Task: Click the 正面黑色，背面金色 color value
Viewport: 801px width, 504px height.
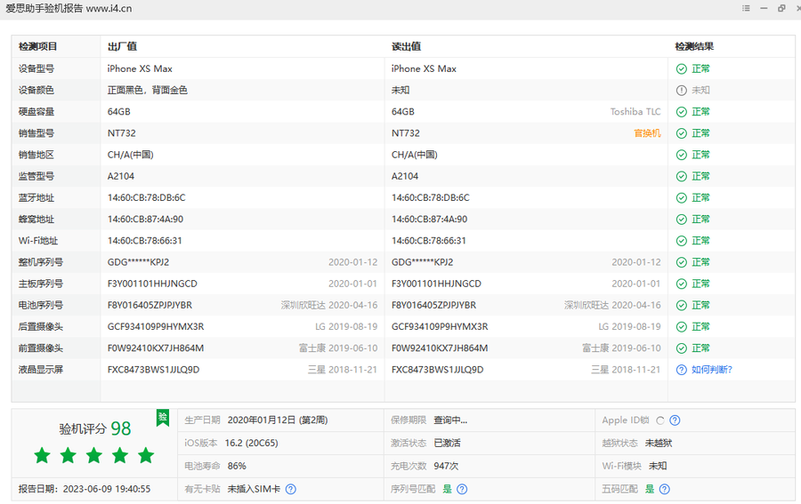Action: tap(147, 91)
